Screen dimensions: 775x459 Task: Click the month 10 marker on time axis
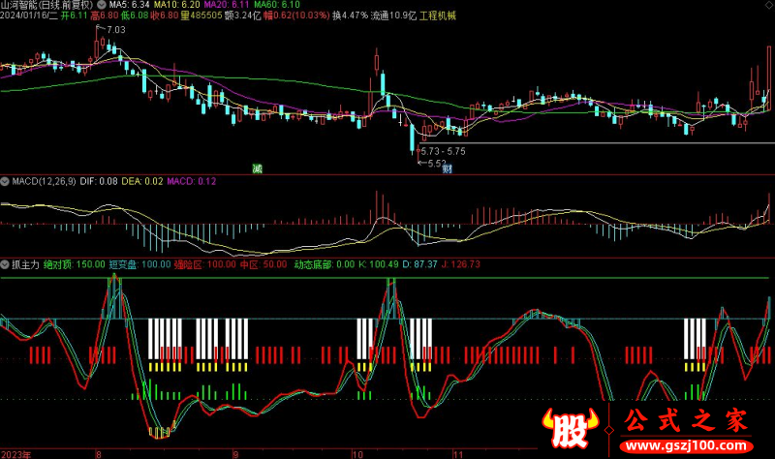(357, 454)
